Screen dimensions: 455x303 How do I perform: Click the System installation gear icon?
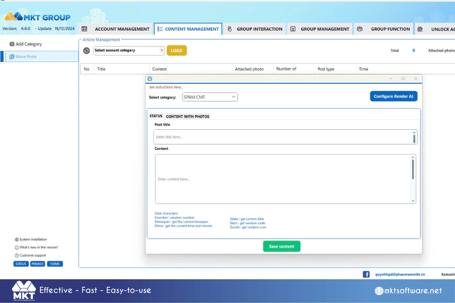click(x=17, y=239)
